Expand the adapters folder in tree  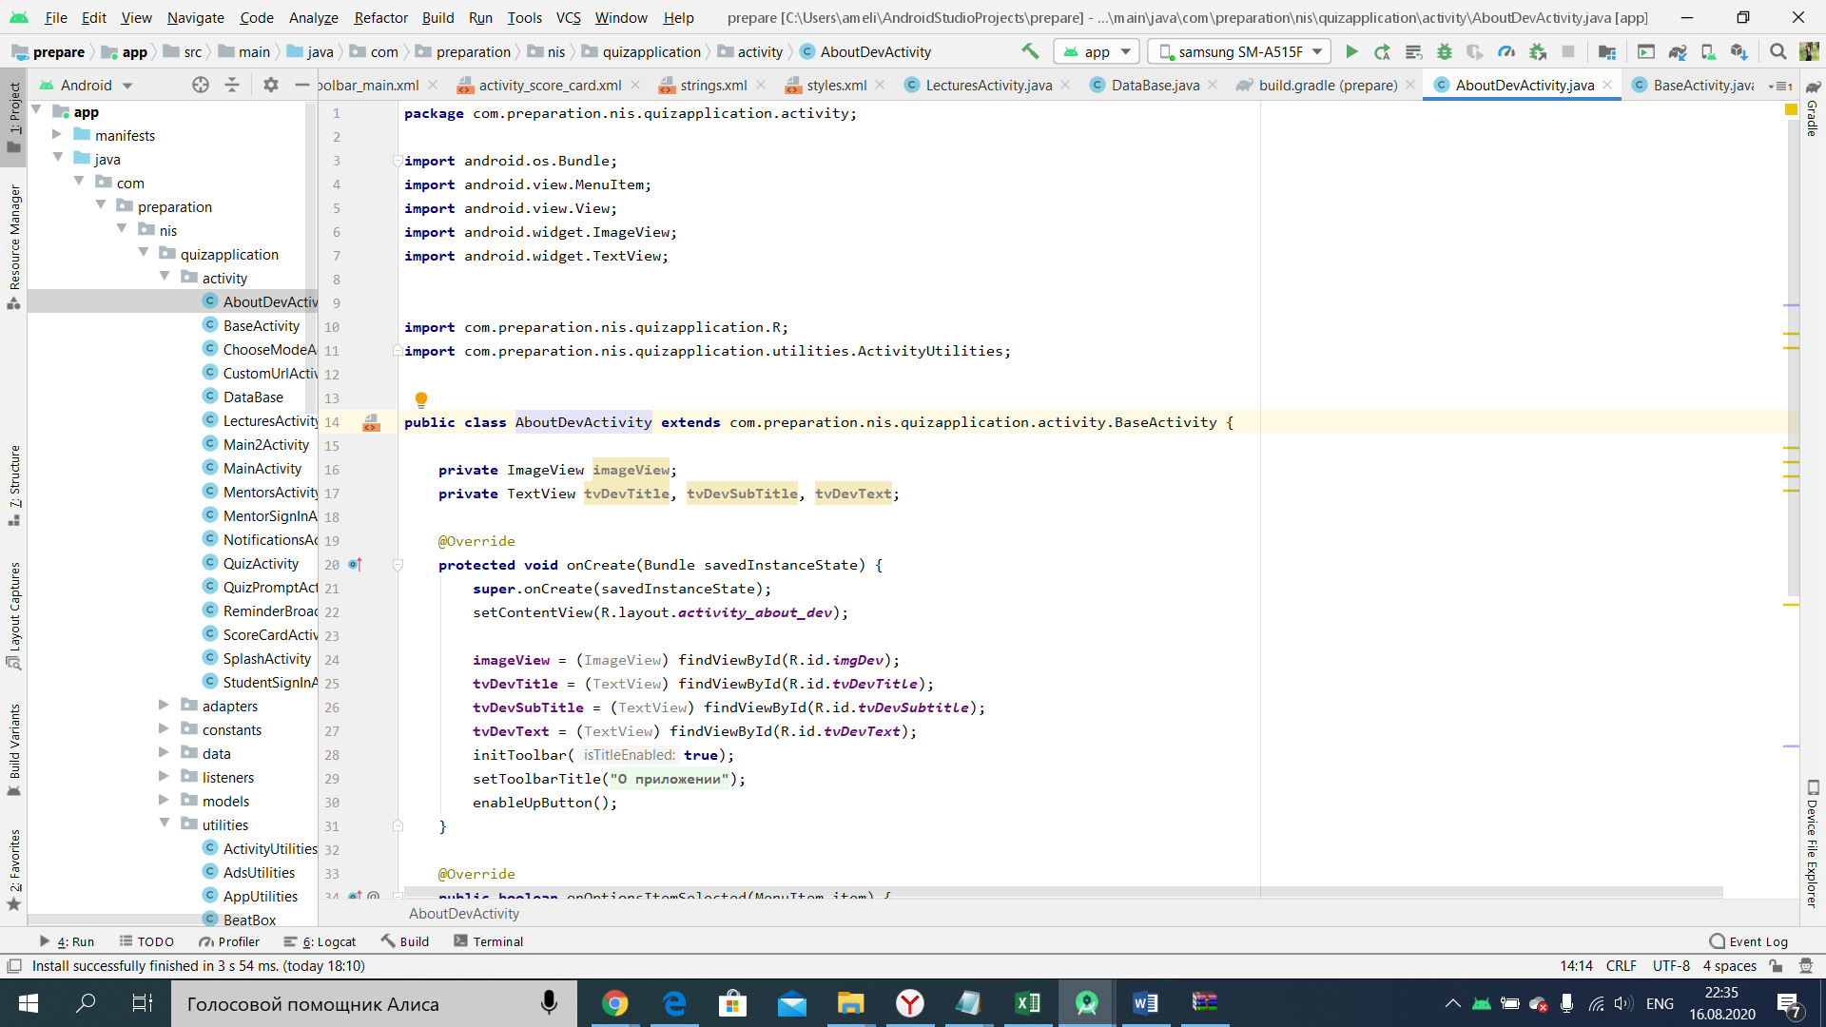click(164, 705)
